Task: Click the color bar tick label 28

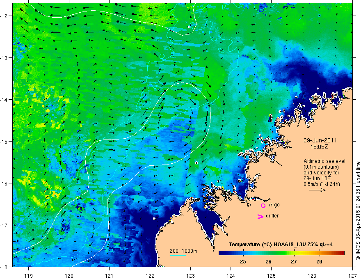Action: [x=319, y=262]
